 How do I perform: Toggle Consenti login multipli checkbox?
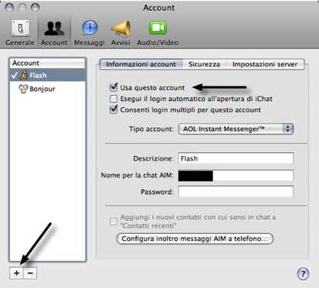114,110
